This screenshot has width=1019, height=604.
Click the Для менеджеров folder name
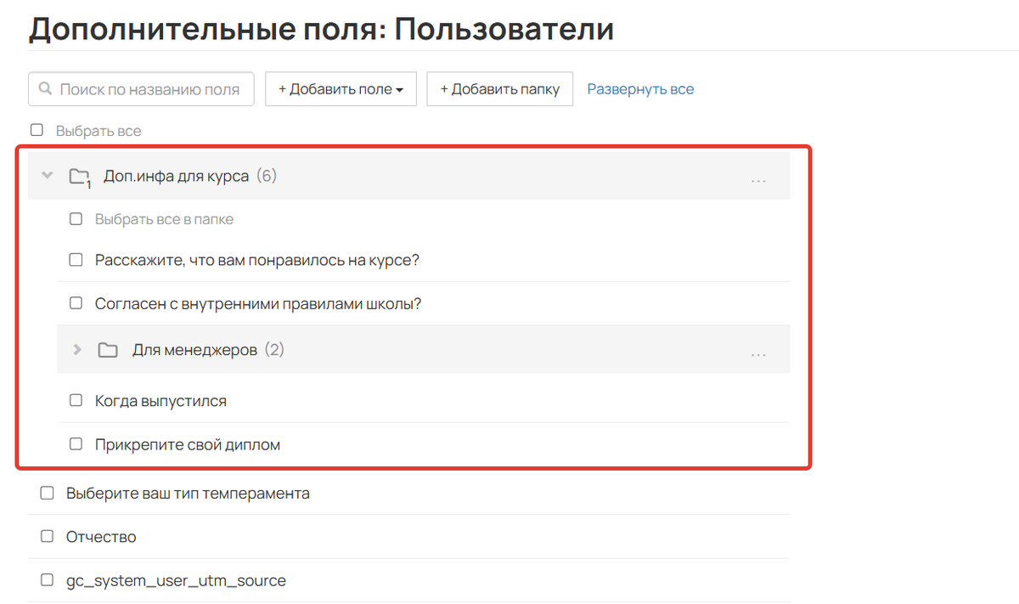click(194, 350)
